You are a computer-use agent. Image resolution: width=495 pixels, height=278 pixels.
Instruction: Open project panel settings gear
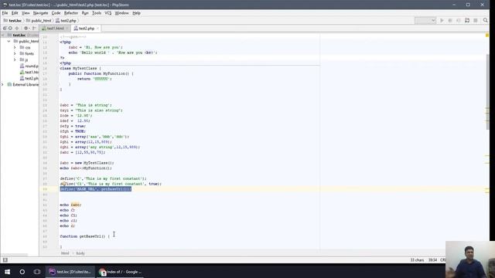pos(26,29)
